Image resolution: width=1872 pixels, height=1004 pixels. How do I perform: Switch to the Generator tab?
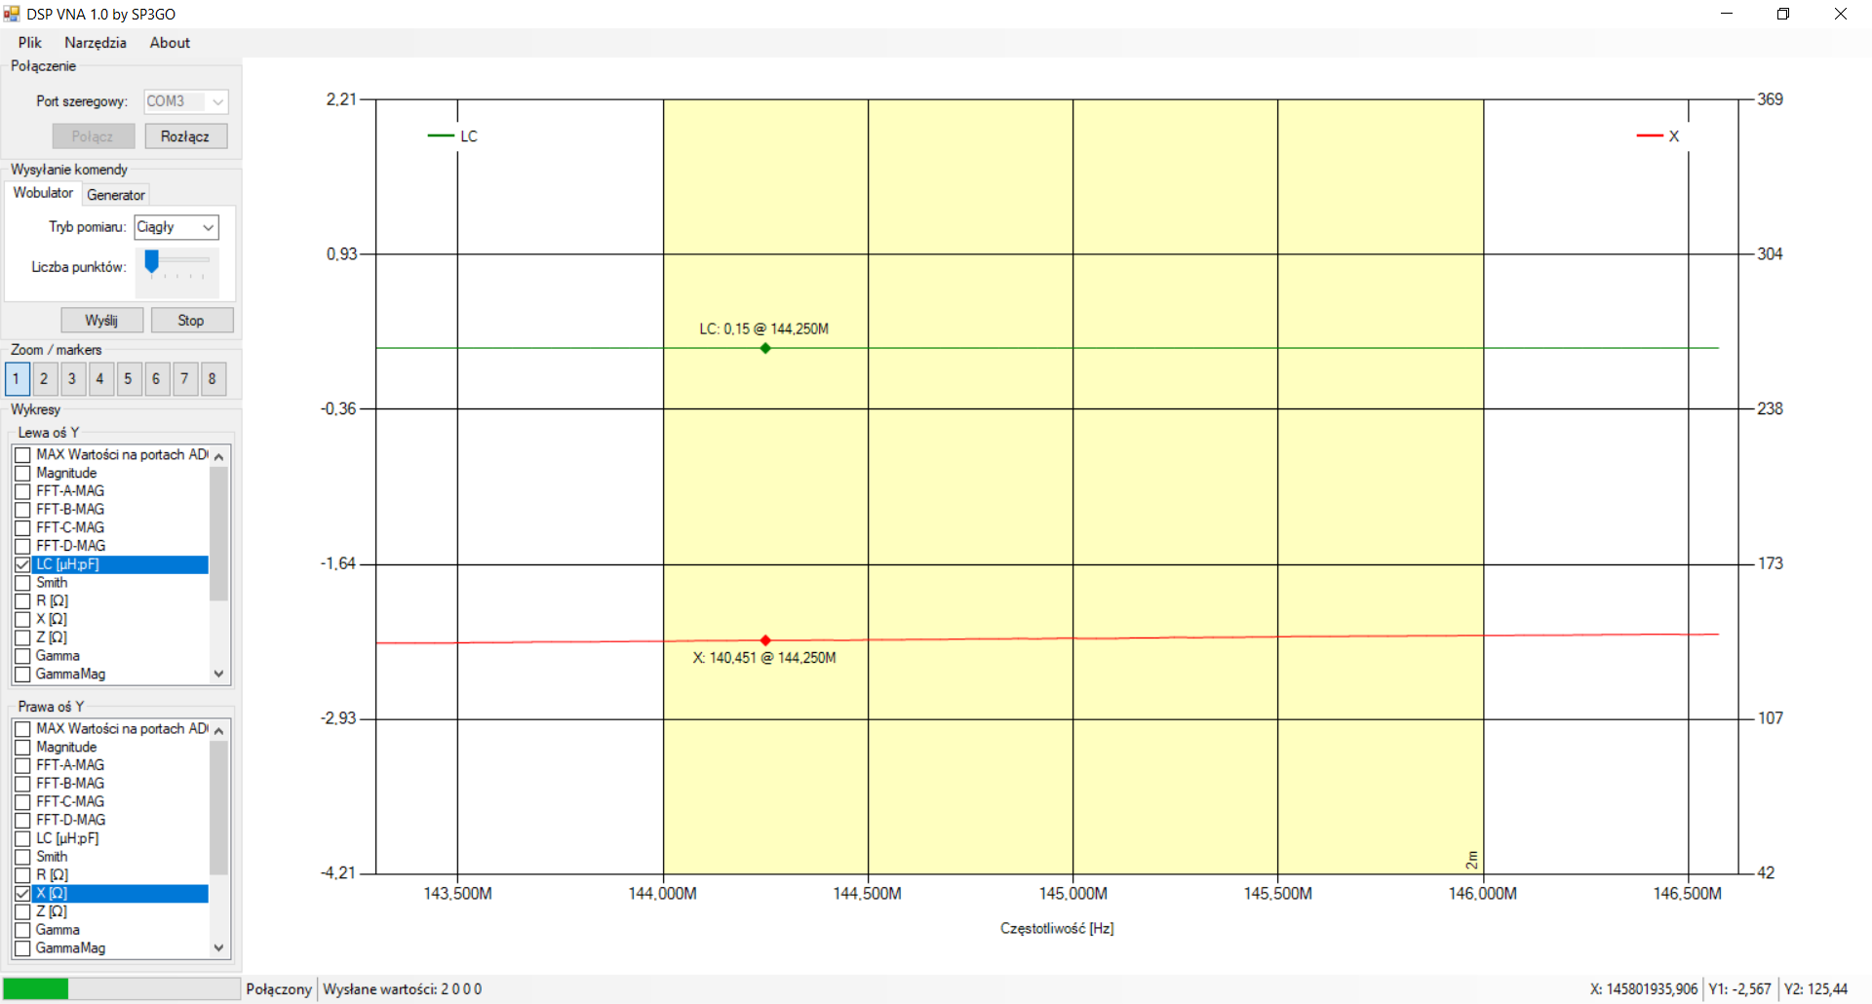[116, 195]
